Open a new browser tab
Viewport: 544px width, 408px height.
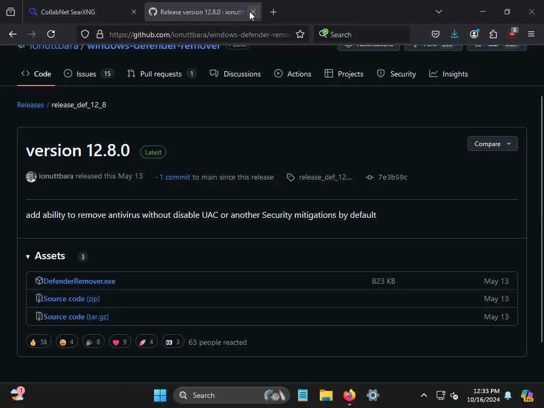(x=274, y=12)
